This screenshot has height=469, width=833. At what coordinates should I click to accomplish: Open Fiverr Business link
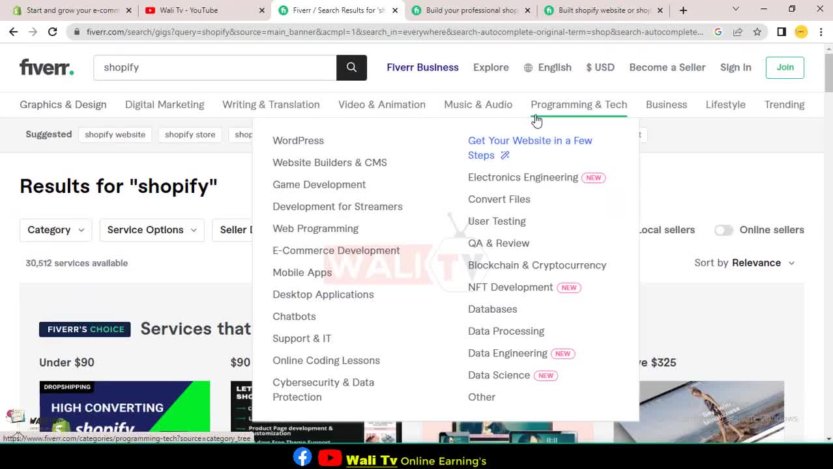pos(422,67)
